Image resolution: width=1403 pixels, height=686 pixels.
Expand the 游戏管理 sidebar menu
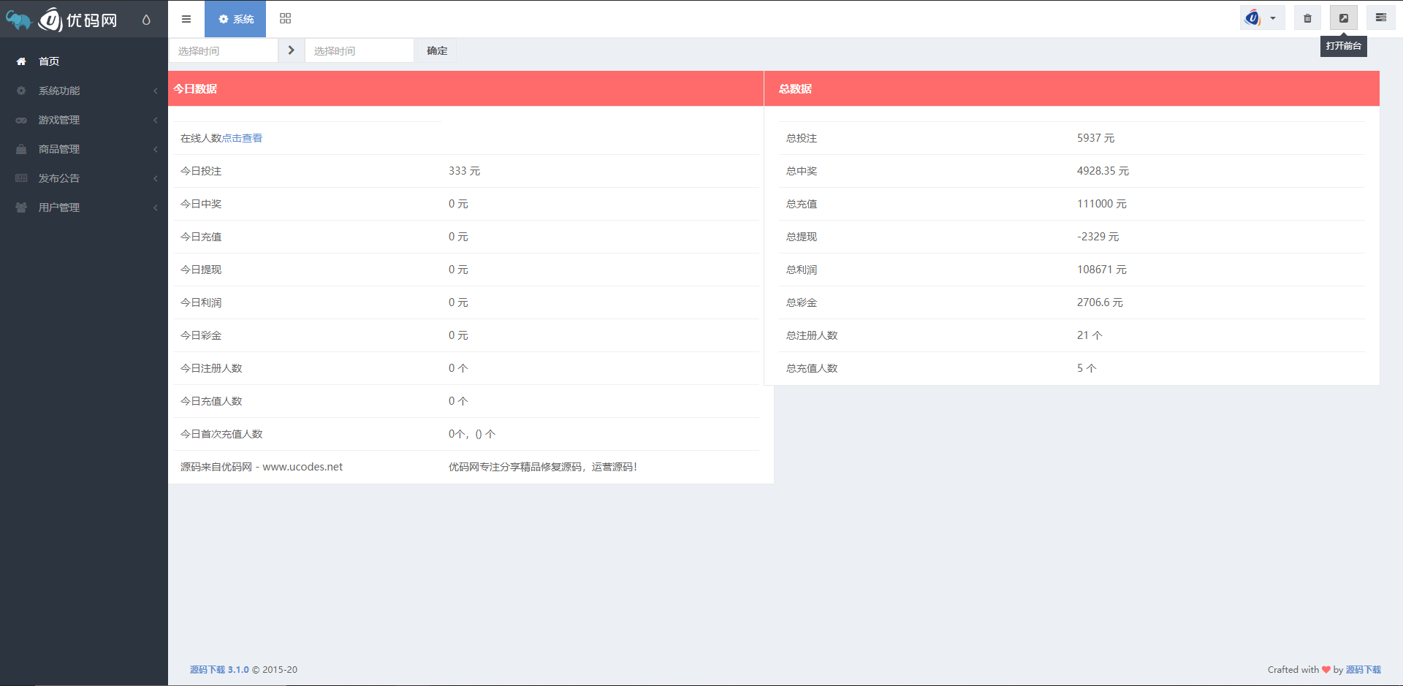tap(60, 120)
